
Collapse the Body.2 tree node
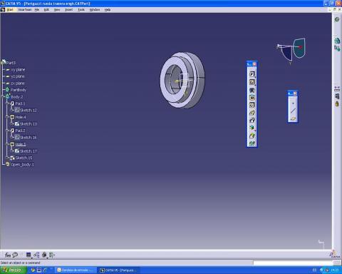3,96
